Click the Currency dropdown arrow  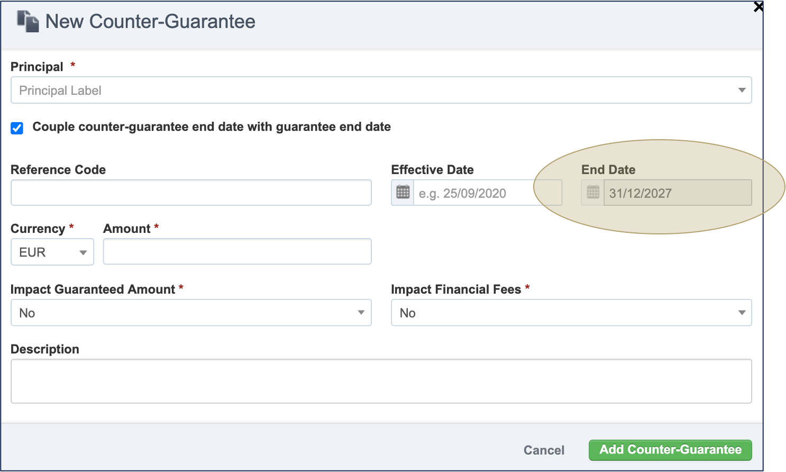click(x=83, y=252)
